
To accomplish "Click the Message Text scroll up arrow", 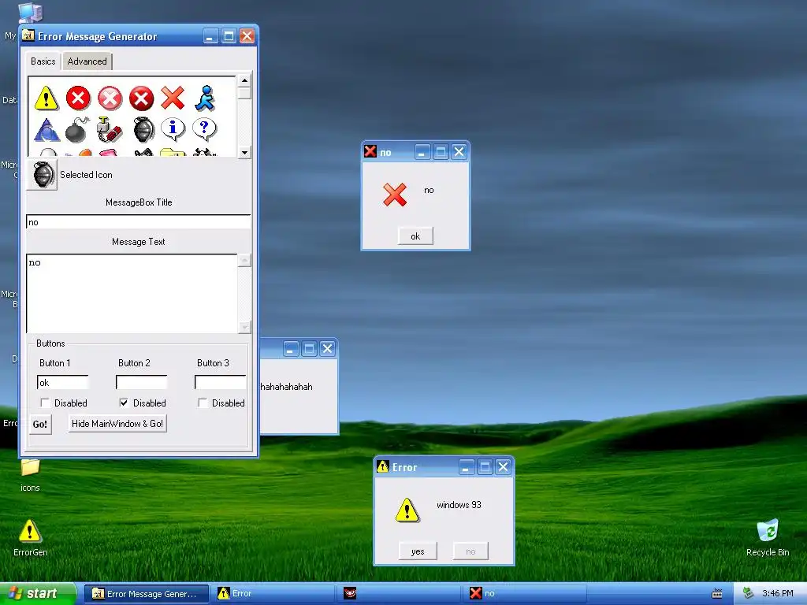I will tap(244, 260).
